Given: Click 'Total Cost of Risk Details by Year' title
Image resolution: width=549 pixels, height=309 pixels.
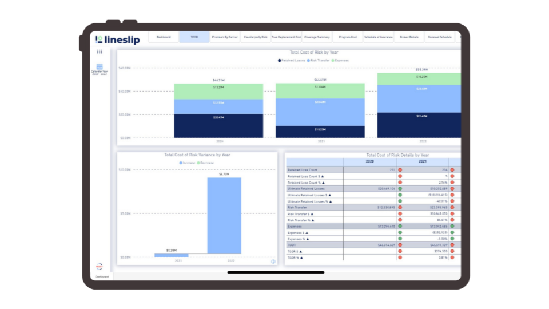Looking at the screenshot, I should [x=397, y=155].
